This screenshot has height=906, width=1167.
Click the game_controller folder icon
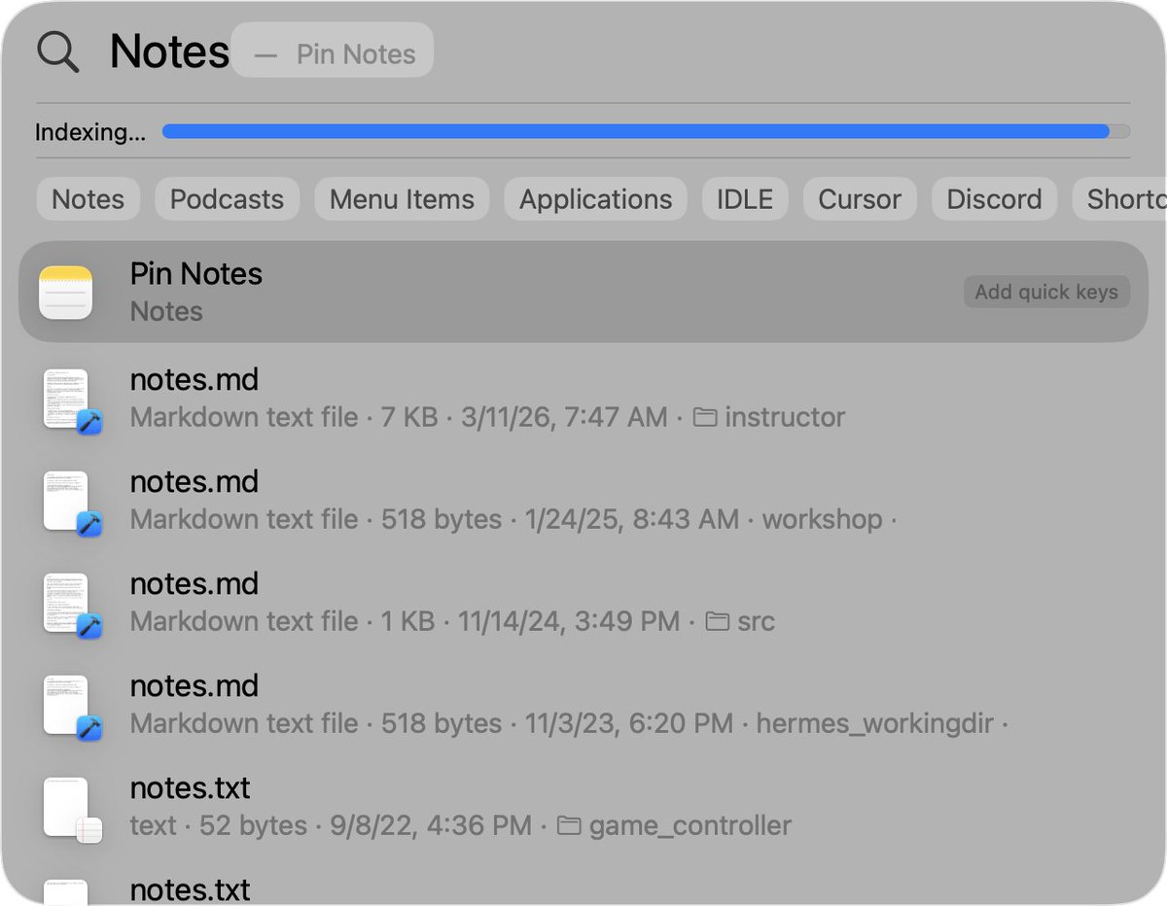tap(570, 826)
